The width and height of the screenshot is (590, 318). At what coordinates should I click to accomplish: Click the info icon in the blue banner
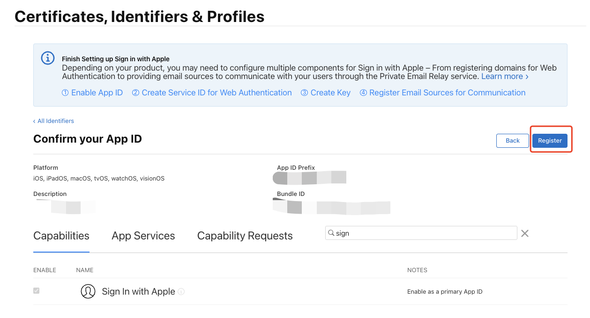point(48,58)
